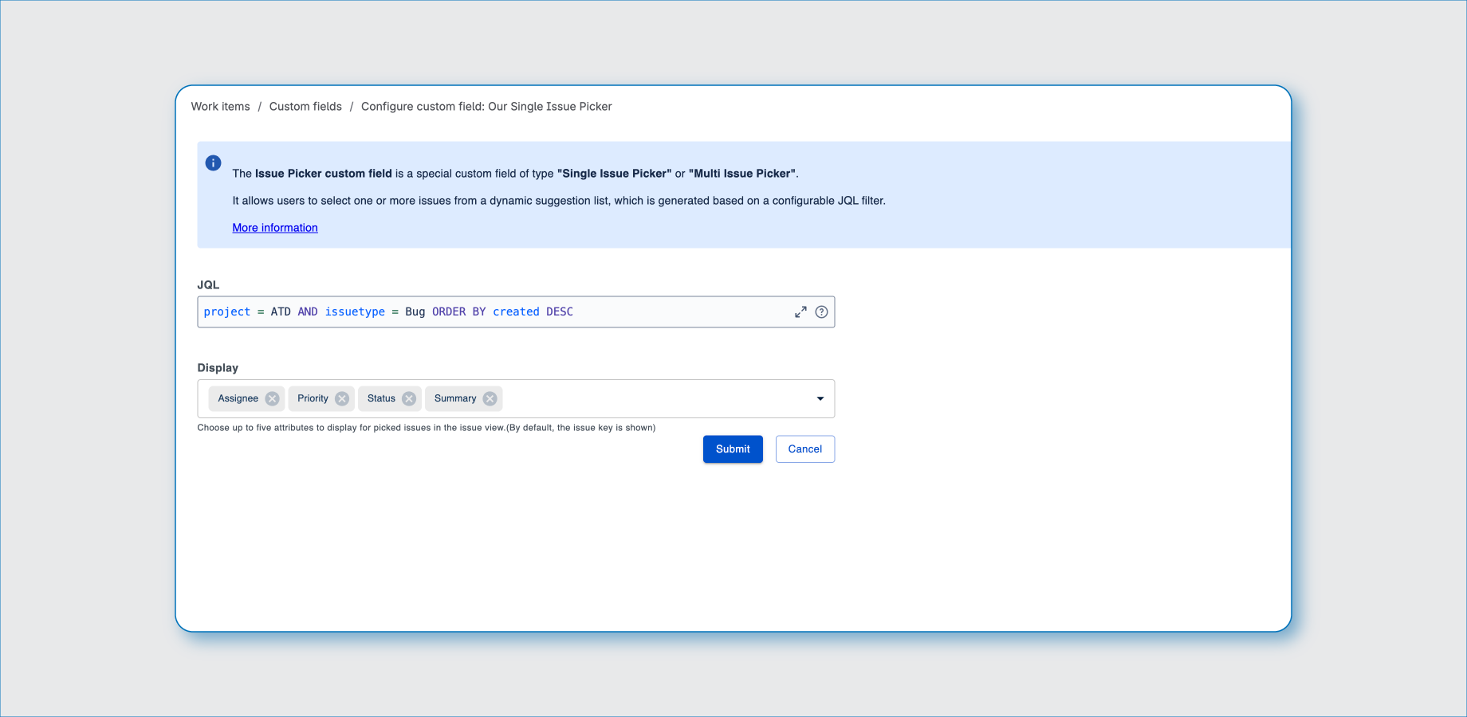Remove the Assignee display attribute
Screen dimensions: 1467x717
[x=272, y=399]
